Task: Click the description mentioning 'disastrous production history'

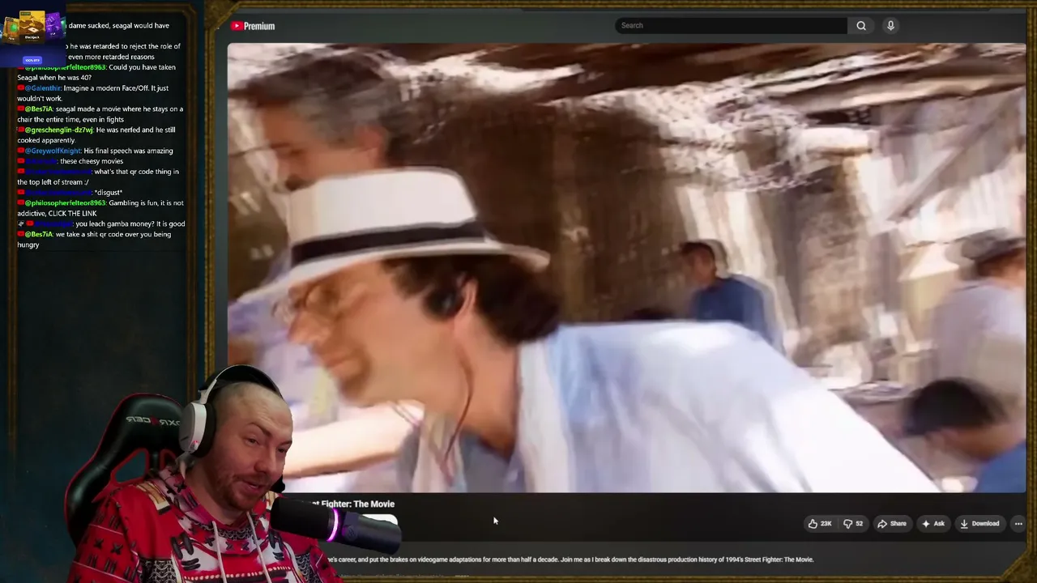Action: coord(570,559)
